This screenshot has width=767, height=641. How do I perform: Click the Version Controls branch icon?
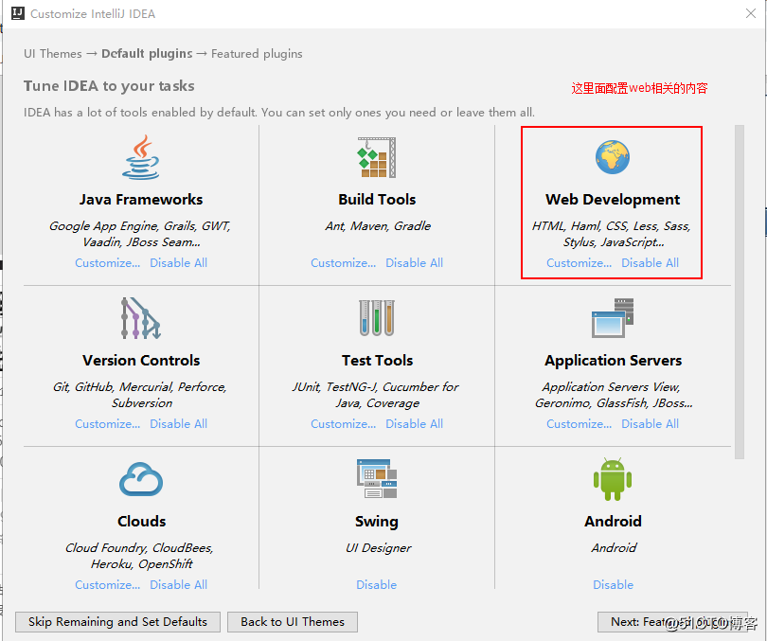click(x=141, y=318)
